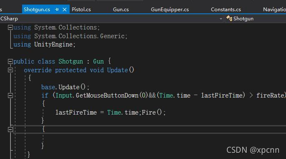This screenshot has width=286, height=159.
Task: Open the Shotgun class navigation dropdown
Action: pos(255,19)
